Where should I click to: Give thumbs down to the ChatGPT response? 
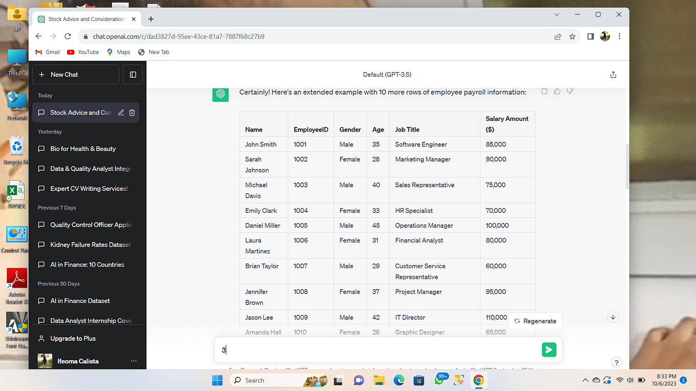[x=569, y=91]
